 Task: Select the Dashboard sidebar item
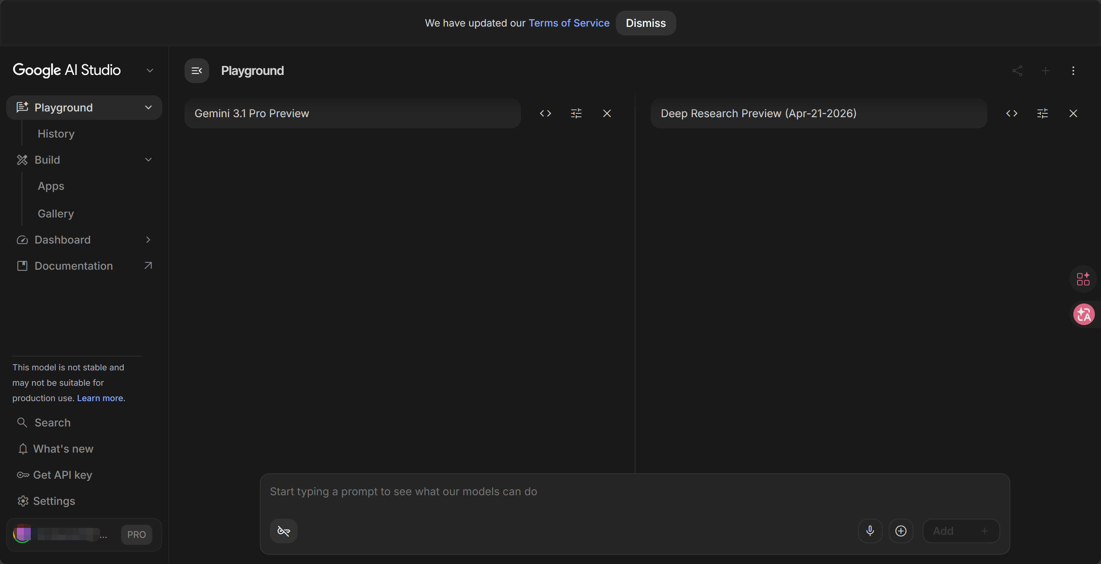click(x=84, y=240)
